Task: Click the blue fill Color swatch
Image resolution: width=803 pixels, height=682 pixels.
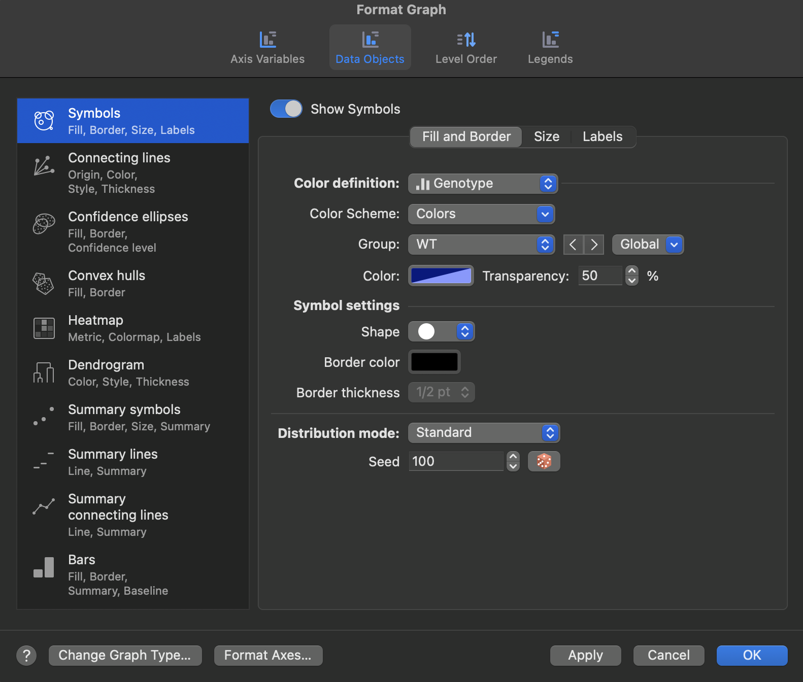Action: (x=441, y=276)
